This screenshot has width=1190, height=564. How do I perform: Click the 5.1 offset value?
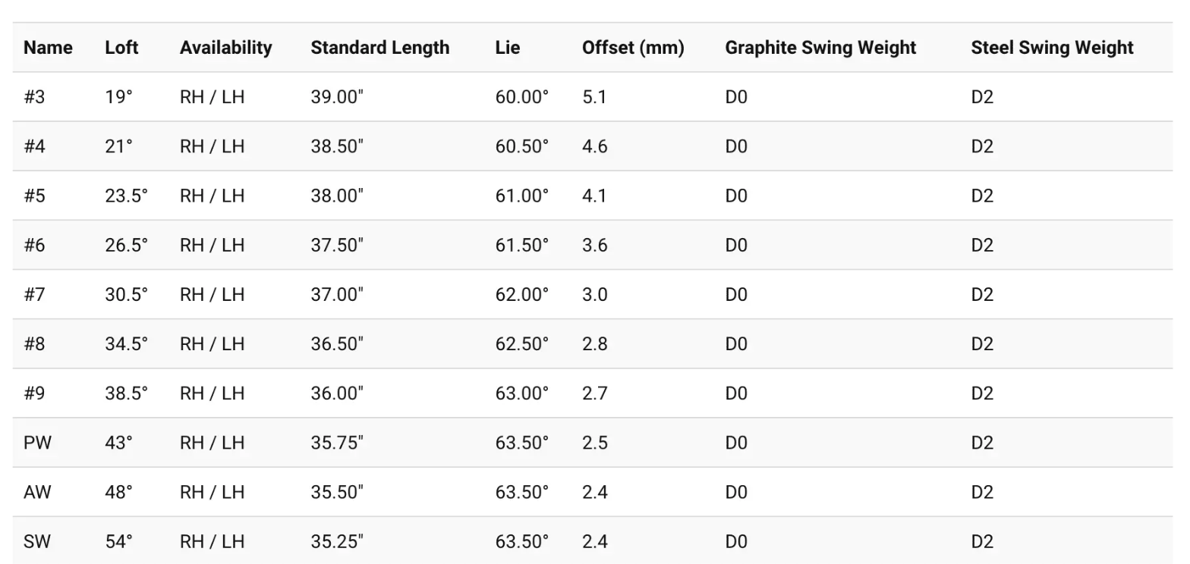click(593, 97)
